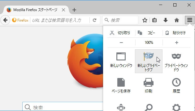
Task: Click the Firefox identity icon in address bar
Action: pos(20,20)
